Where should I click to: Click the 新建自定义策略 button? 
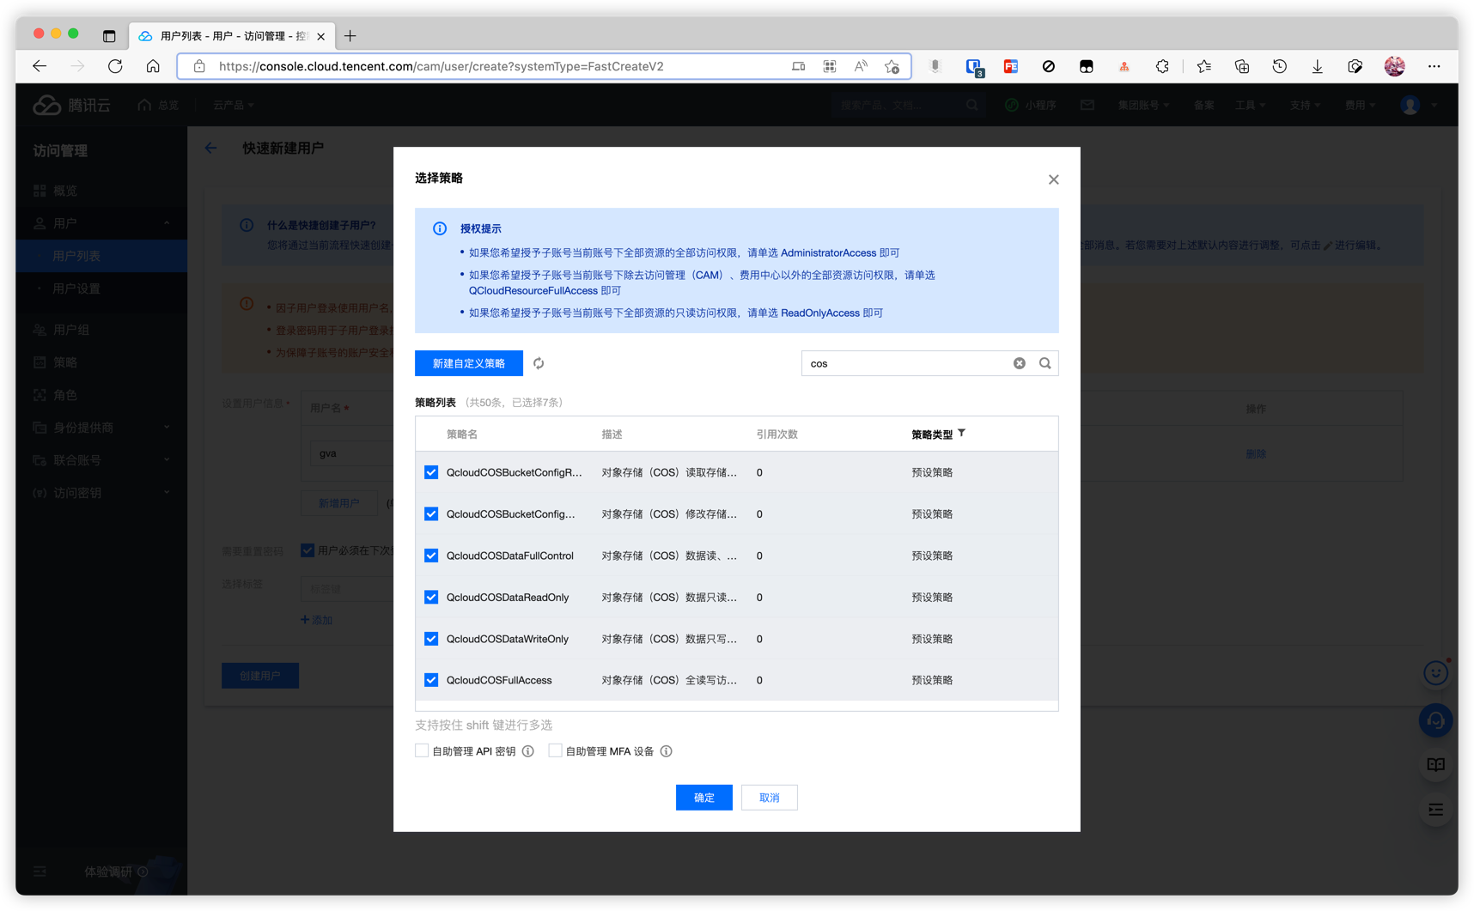point(468,363)
